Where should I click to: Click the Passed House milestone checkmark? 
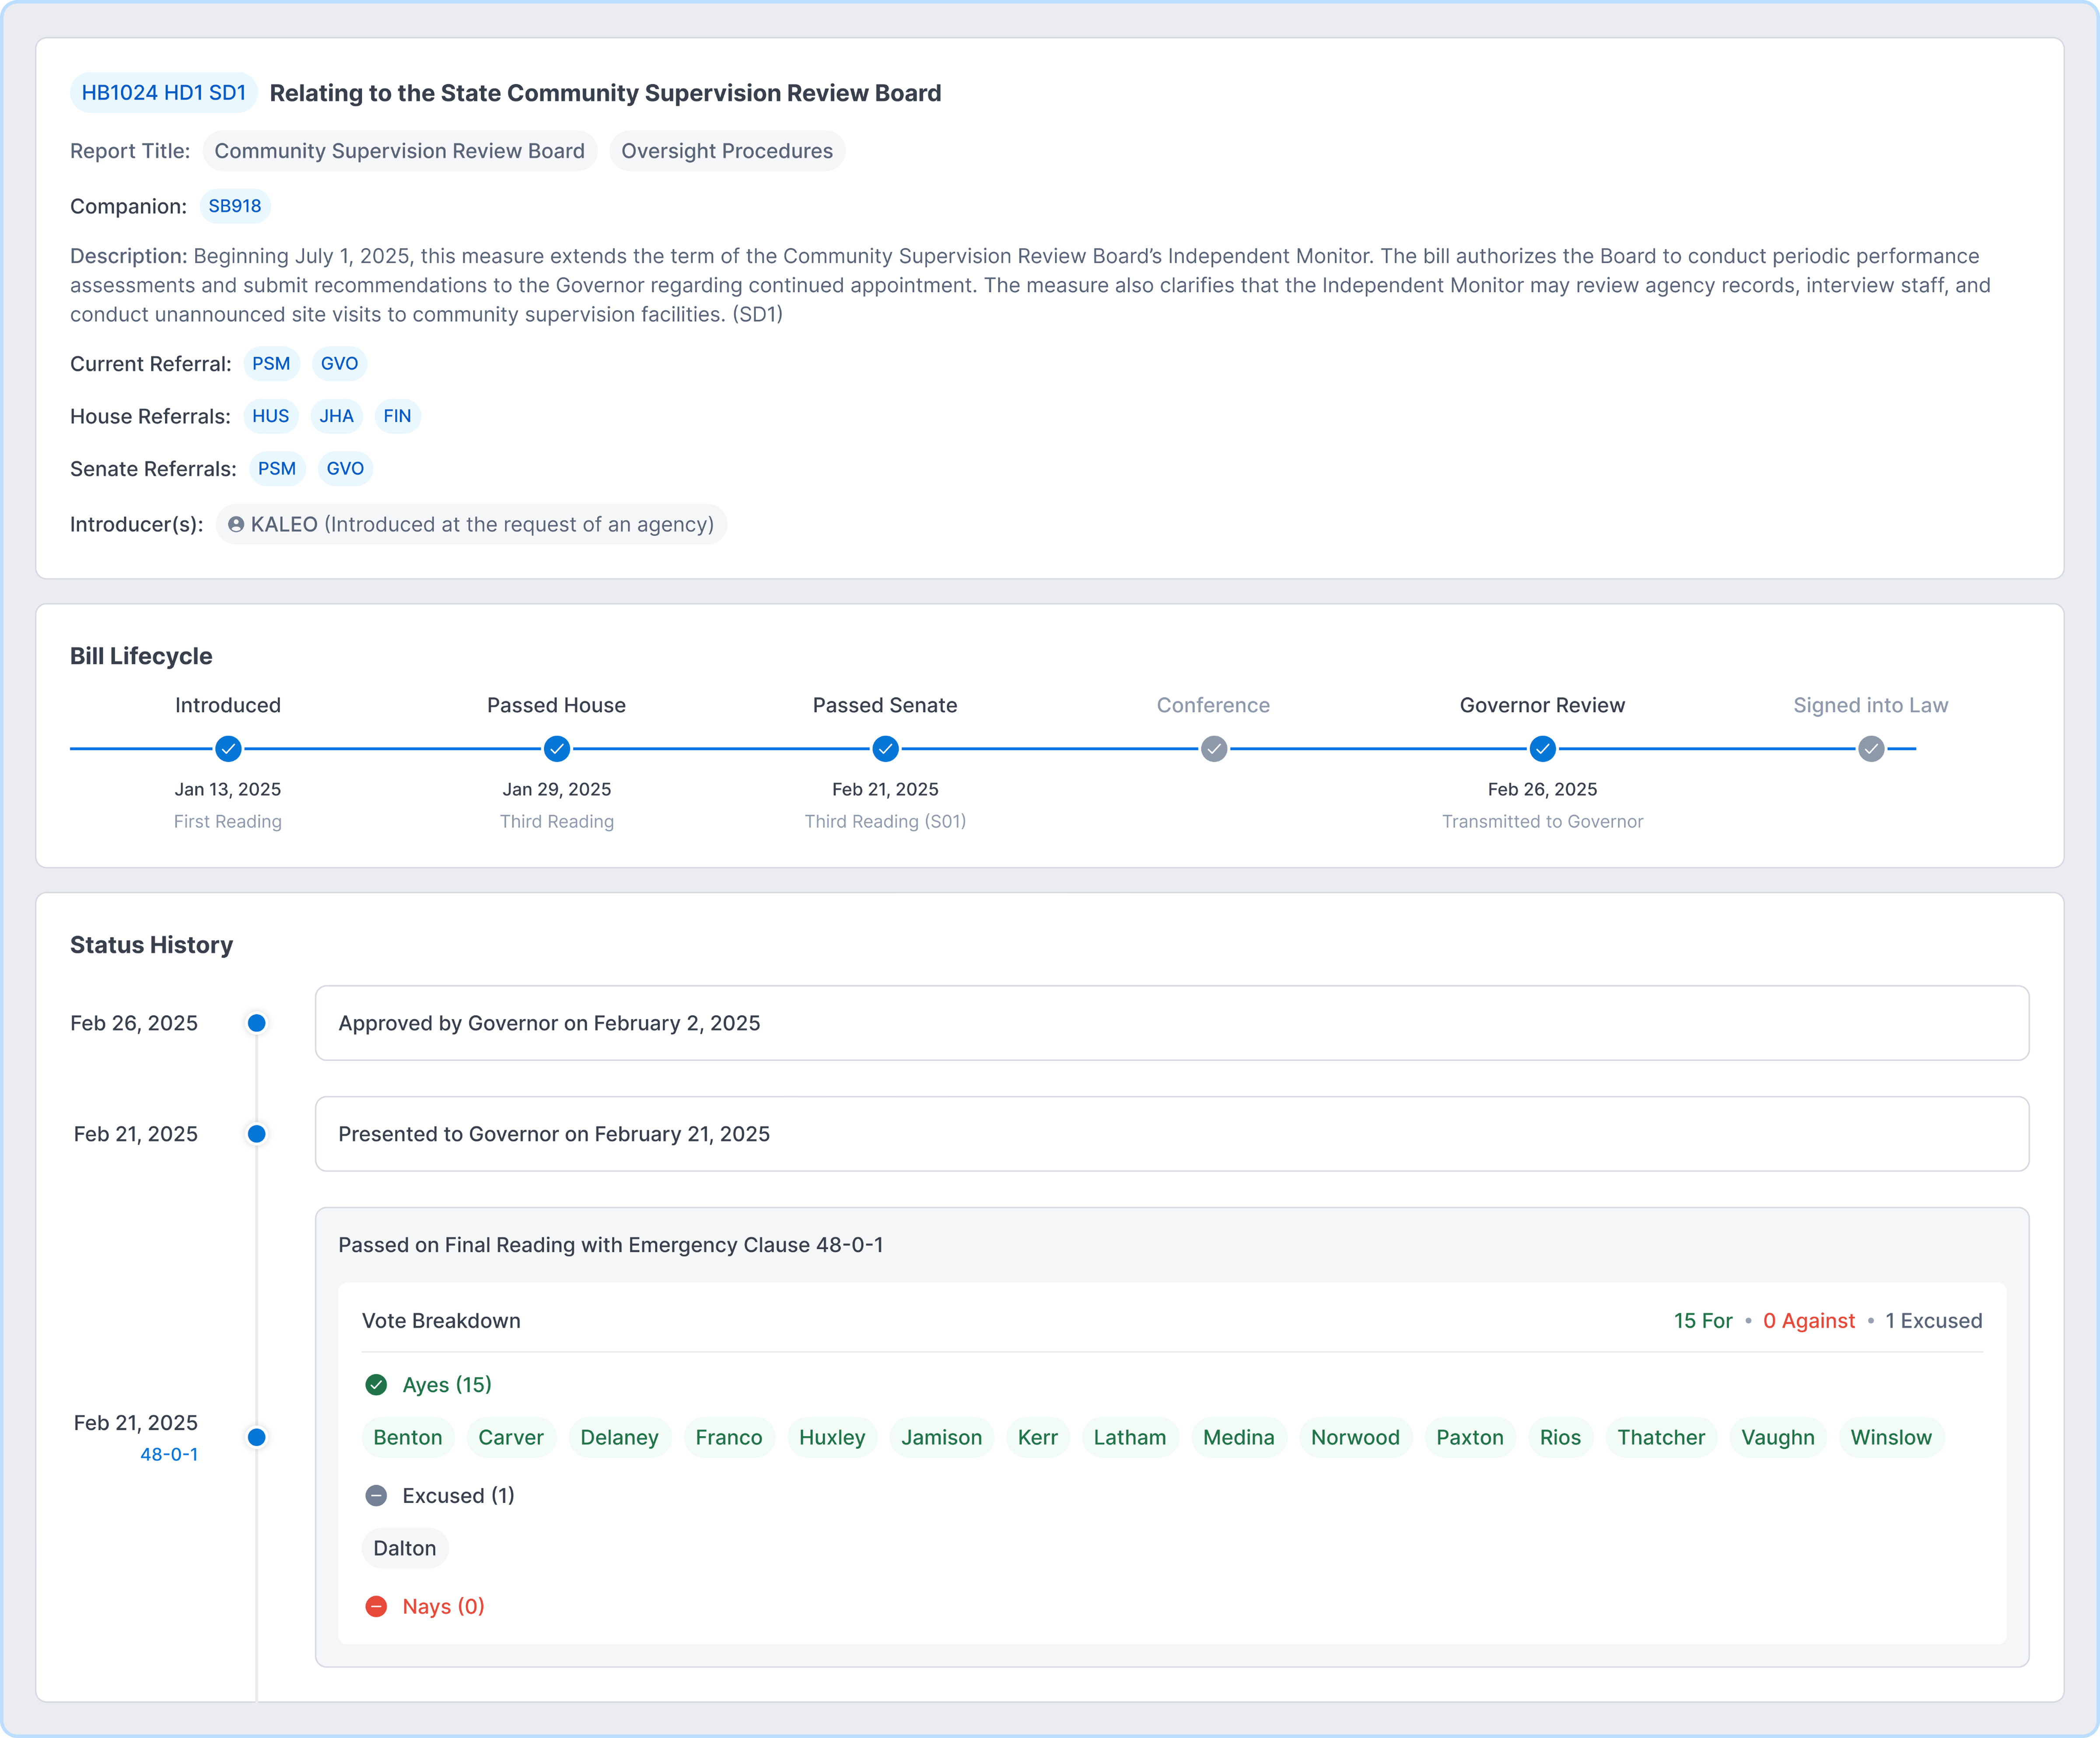pyautogui.click(x=557, y=749)
